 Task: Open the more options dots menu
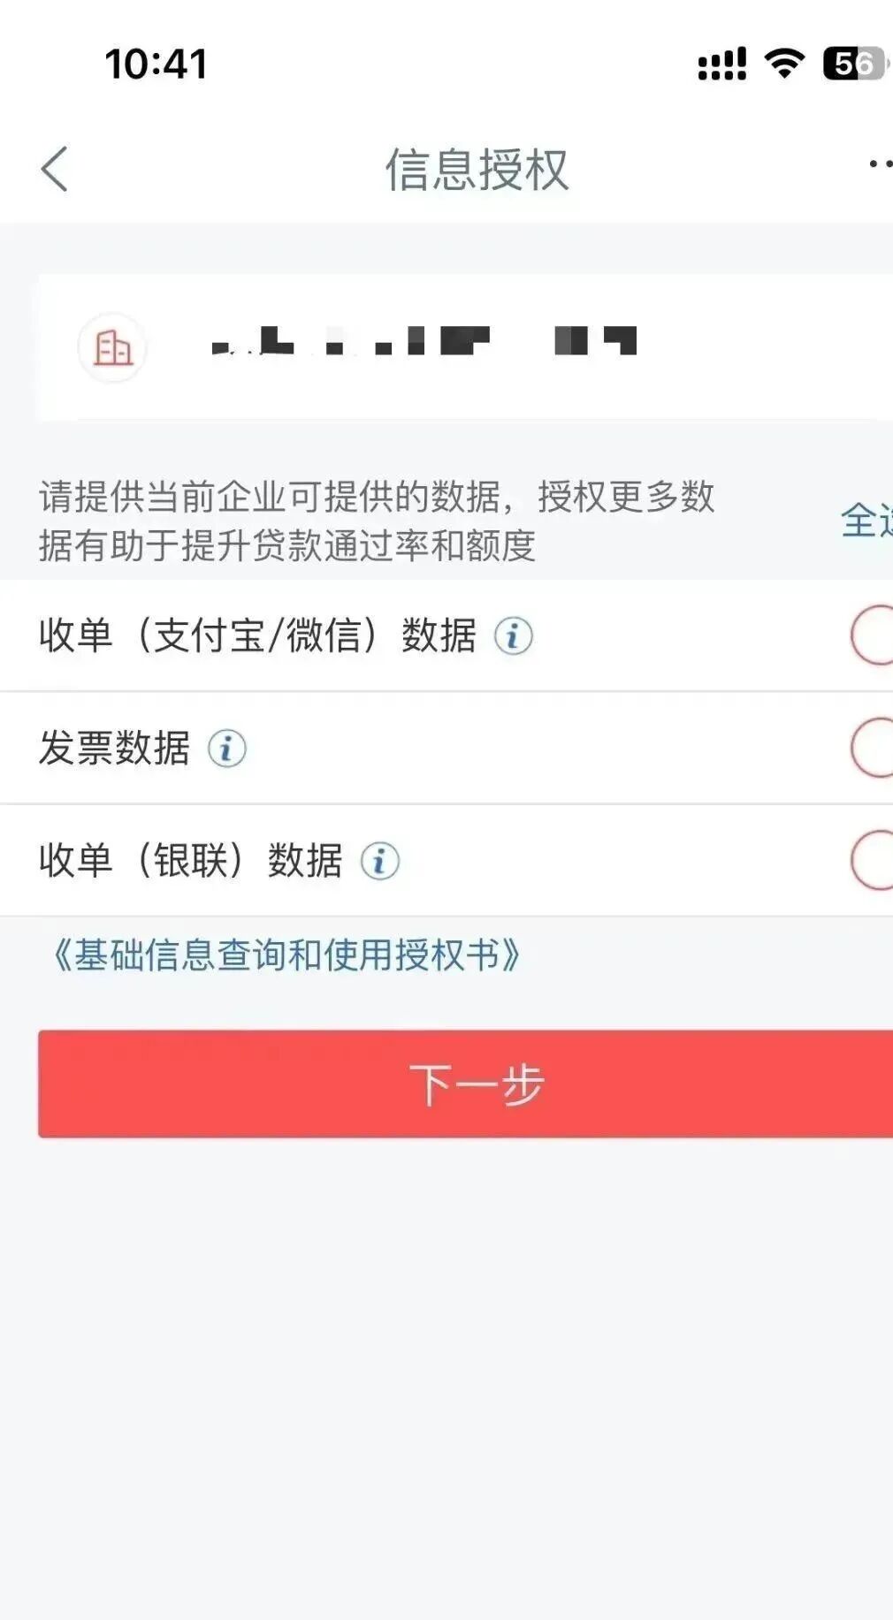pos(879,164)
